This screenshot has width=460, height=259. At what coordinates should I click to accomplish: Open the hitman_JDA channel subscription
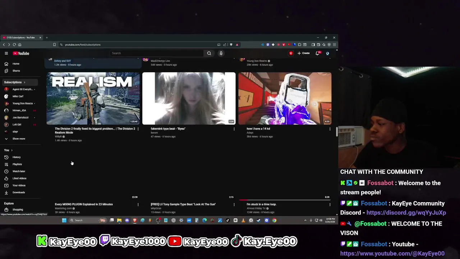click(x=20, y=110)
